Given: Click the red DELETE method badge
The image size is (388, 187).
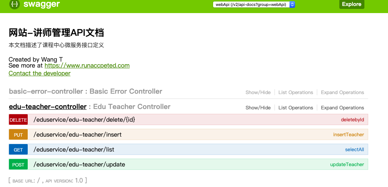Looking at the screenshot, I should coord(18,120).
